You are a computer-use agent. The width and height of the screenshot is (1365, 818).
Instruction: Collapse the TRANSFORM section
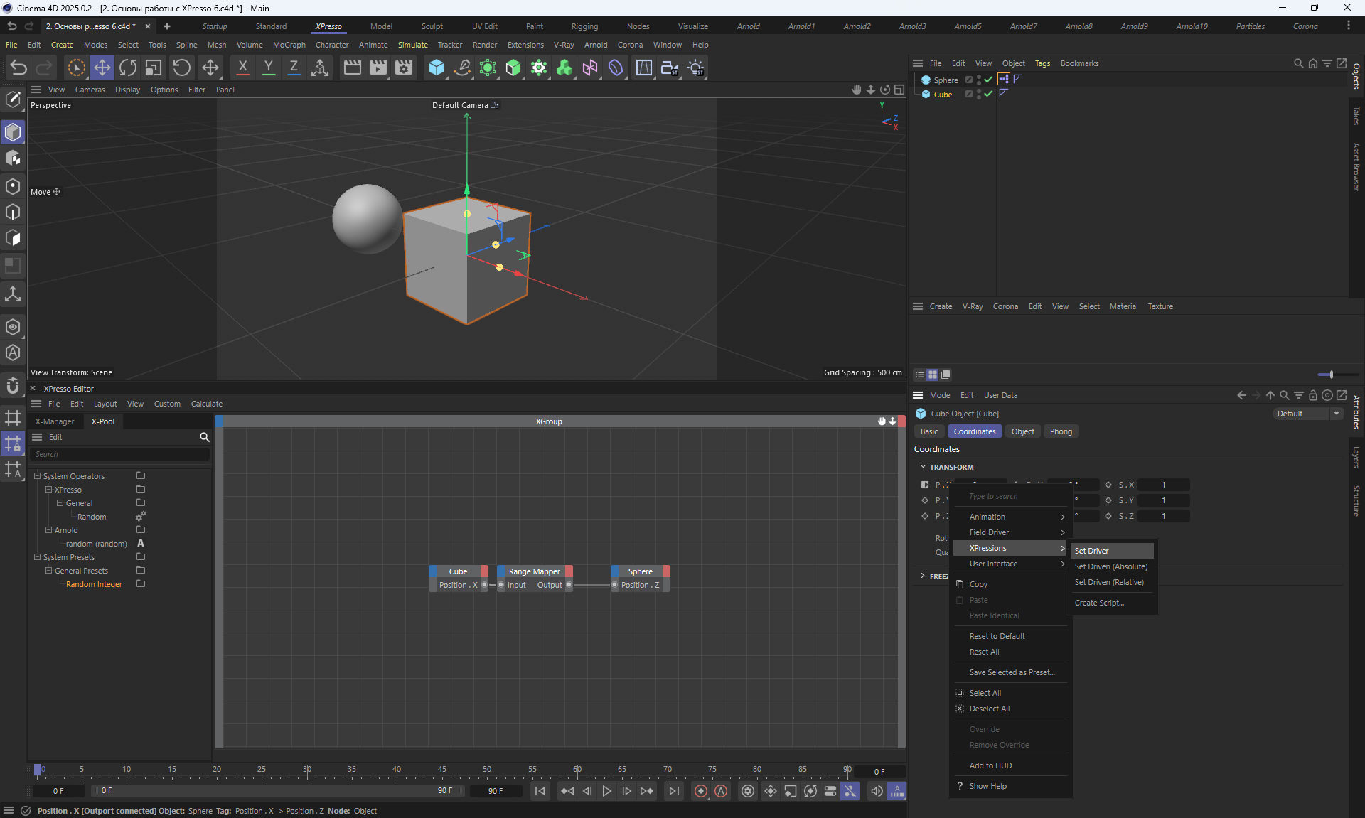[x=923, y=467]
